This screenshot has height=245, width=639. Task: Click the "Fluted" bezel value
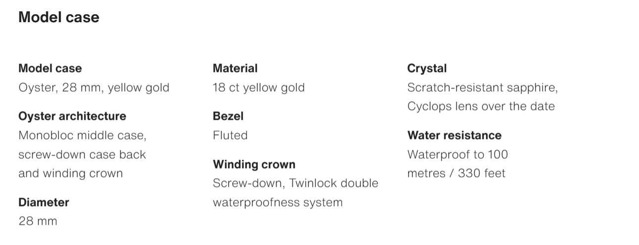230,135
